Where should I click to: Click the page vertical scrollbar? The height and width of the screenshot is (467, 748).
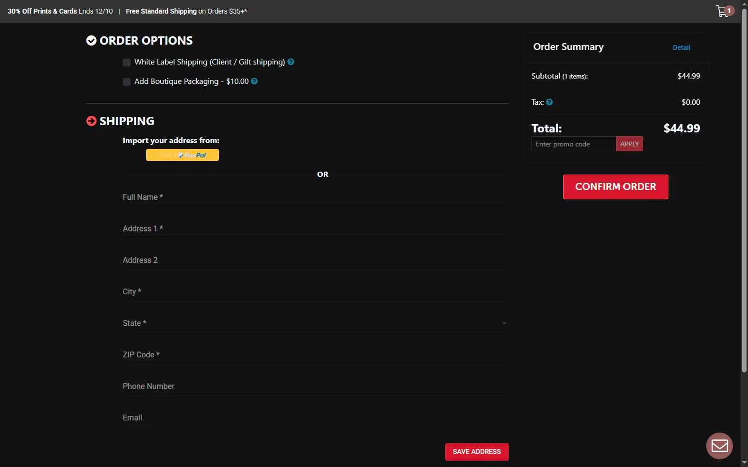click(745, 194)
